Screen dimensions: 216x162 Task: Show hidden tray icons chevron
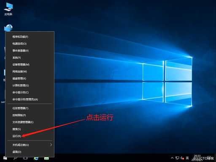[x=172, y=158]
